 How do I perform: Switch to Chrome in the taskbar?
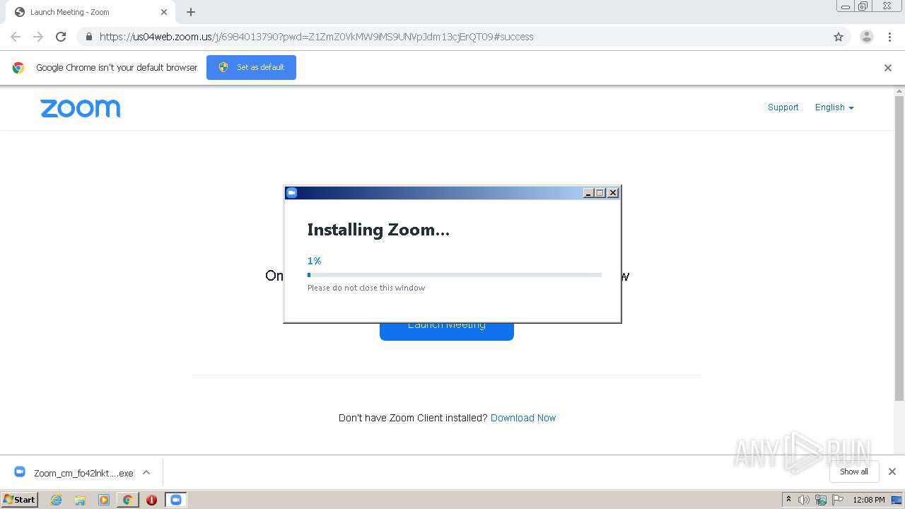(x=127, y=500)
